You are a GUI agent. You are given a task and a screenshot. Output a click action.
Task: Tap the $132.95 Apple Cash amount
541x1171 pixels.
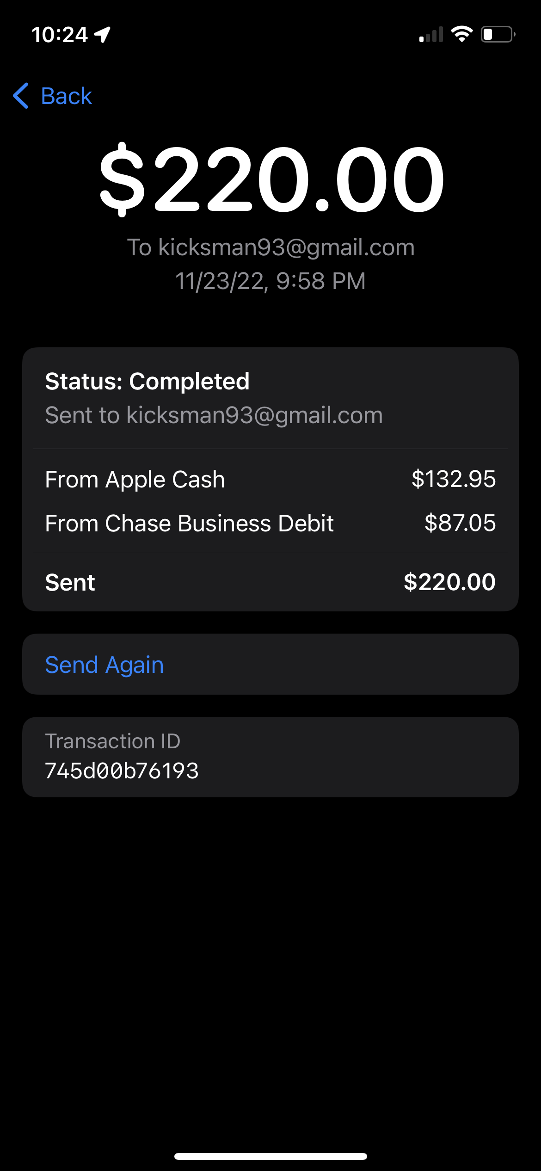(x=454, y=479)
